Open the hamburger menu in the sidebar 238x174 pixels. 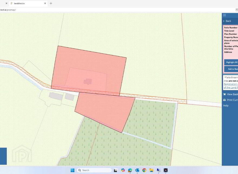tap(224, 15)
